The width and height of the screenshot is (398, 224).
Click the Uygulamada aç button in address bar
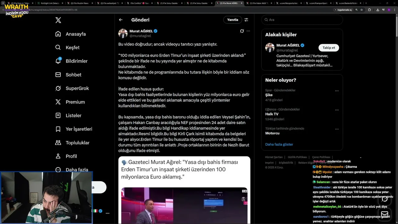343,10
